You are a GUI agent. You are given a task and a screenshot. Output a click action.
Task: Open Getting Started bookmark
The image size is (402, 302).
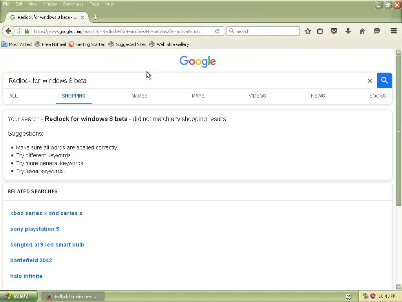pos(87,44)
